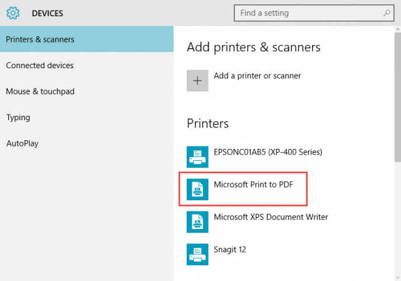
Task: Click the Settings gear icon
Action: [13, 13]
